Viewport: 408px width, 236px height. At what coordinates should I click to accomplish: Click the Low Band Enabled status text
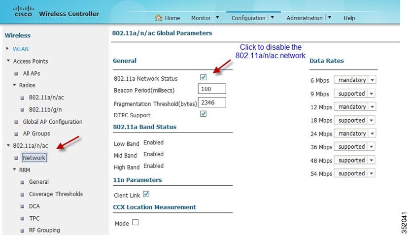[154, 142]
